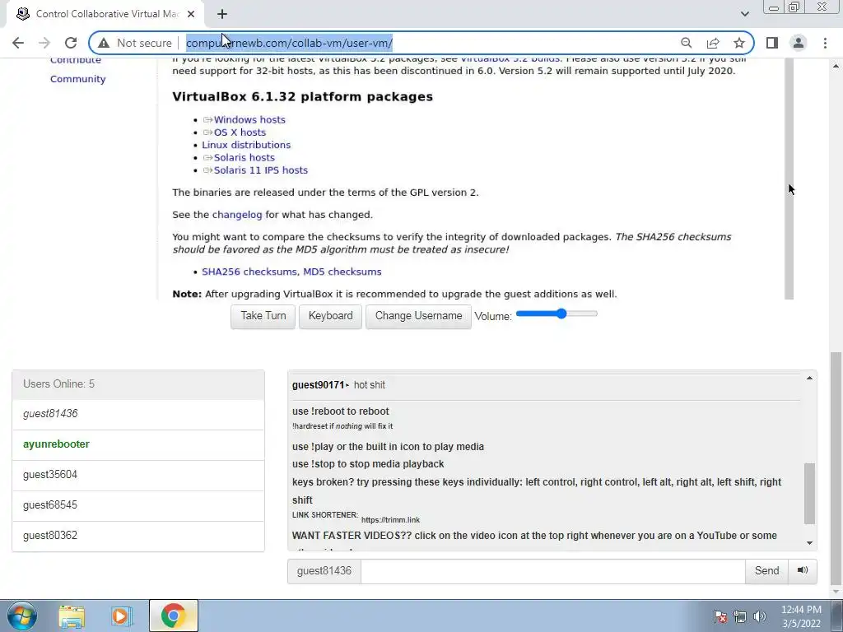
Task: Open the taskbar clock showing 12:44 PM
Action: [801, 616]
